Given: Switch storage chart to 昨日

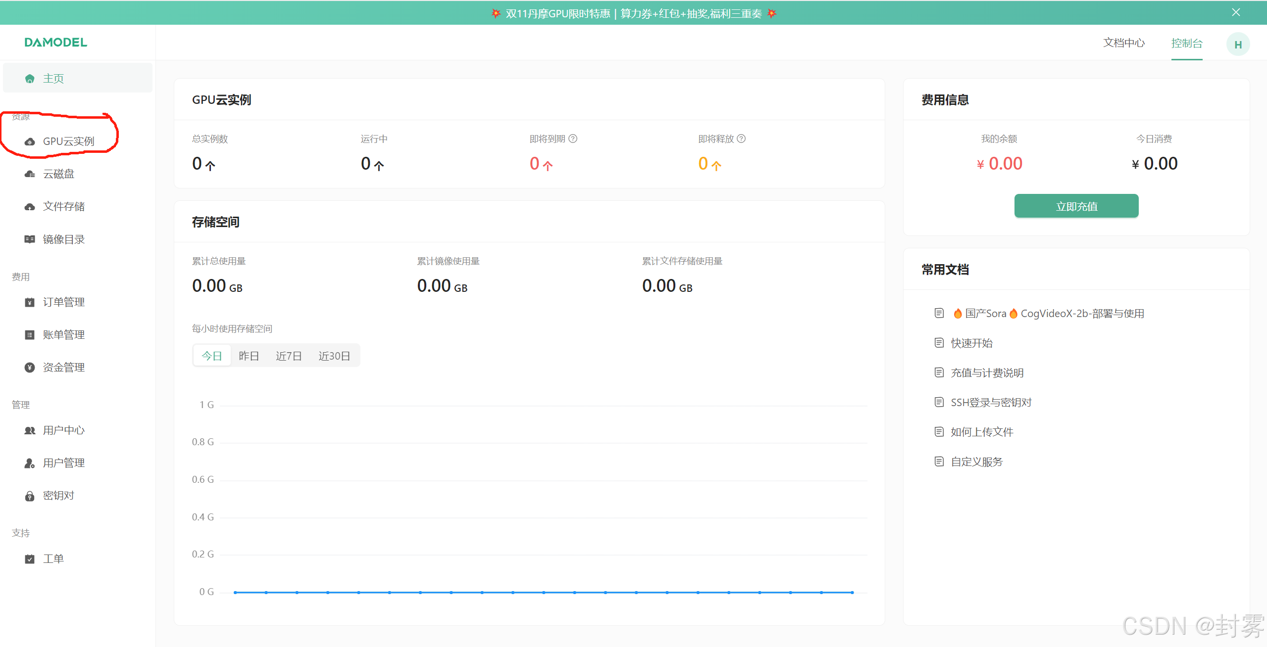Looking at the screenshot, I should [249, 356].
